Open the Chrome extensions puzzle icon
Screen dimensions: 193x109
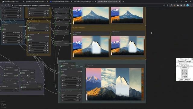pos(178,5)
